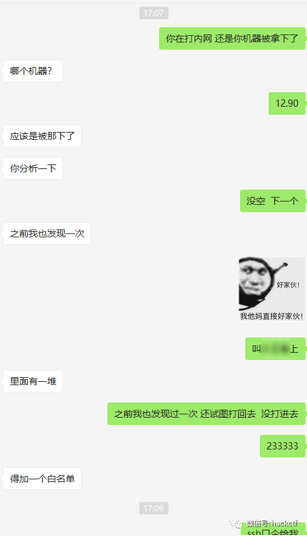
Task: Click the 17:07 timestamp label
Action: [154, 13]
